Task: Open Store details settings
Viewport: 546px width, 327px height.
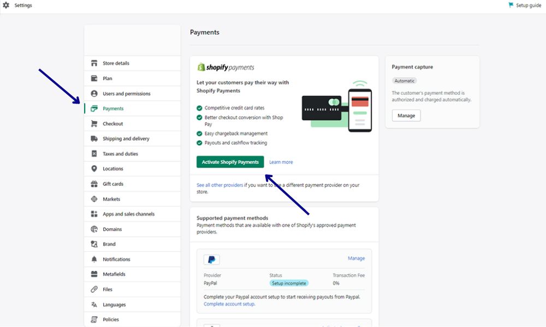Action: click(x=132, y=63)
